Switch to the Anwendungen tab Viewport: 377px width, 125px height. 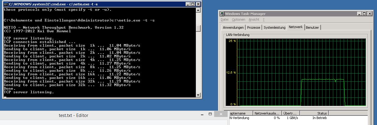(233, 28)
